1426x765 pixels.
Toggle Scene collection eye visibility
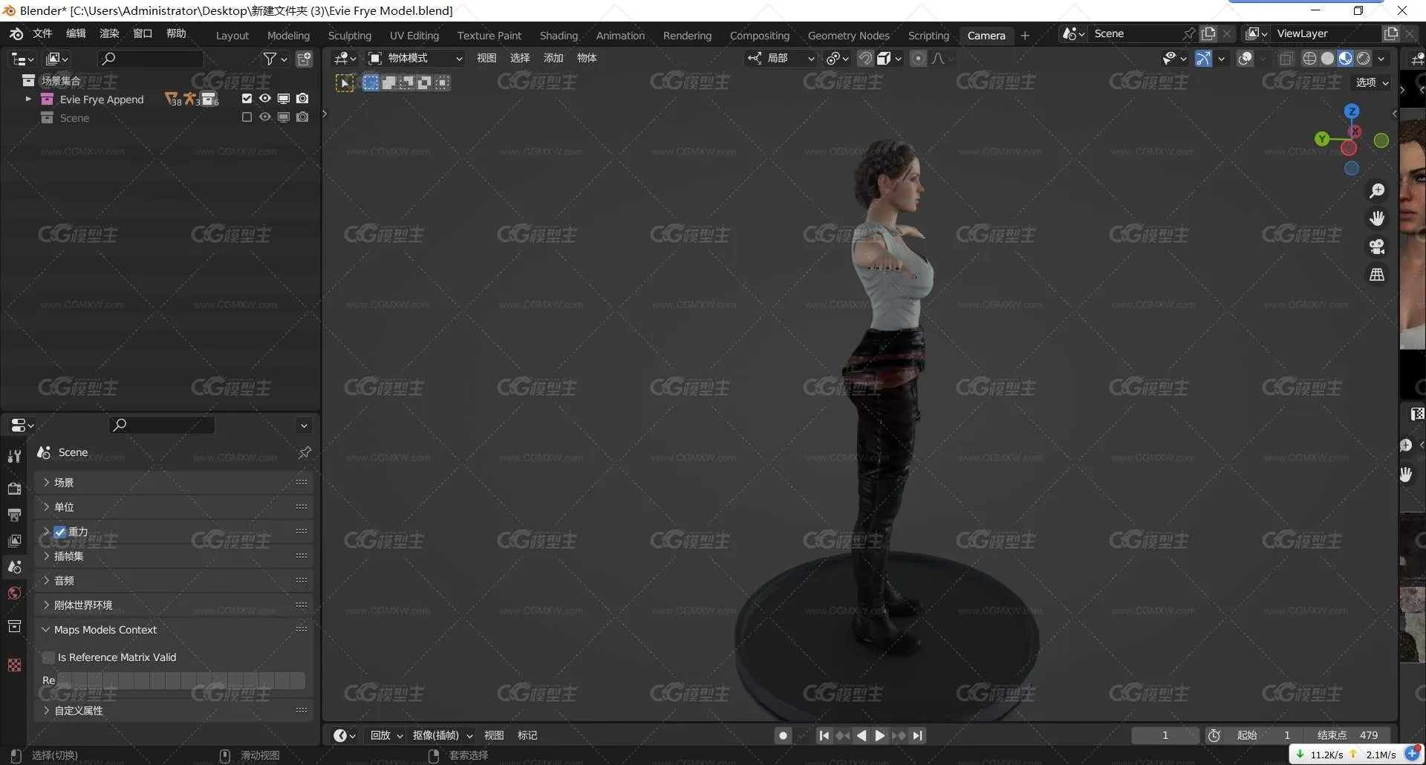click(x=265, y=117)
